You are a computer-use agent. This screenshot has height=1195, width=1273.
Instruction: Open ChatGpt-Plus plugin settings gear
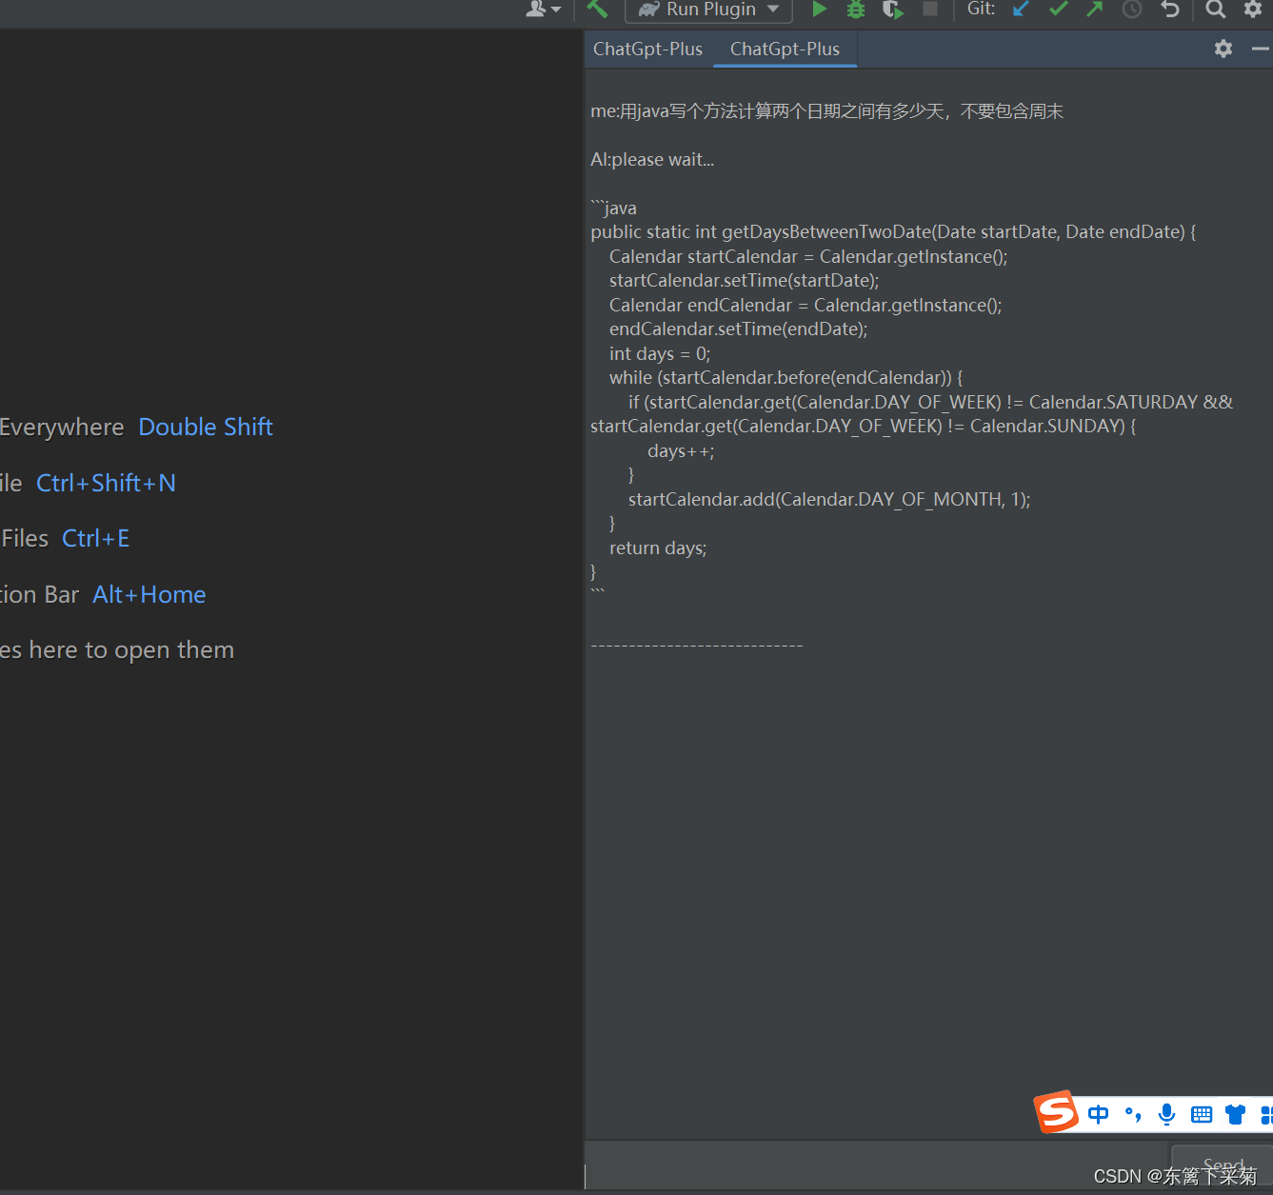point(1223,49)
